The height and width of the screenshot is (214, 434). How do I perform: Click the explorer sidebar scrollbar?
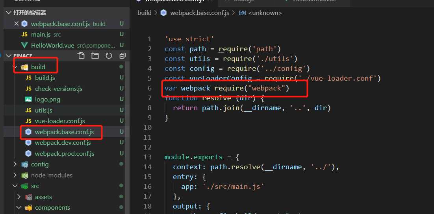[127, 138]
